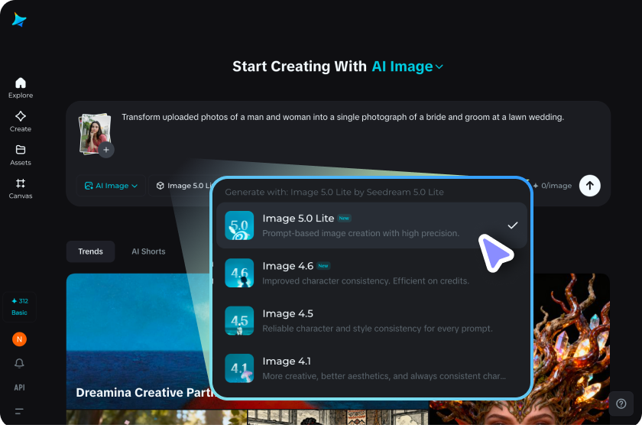Click 'Improved character consistency' description text
The image size is (642, 428).
tap(365, 281)
